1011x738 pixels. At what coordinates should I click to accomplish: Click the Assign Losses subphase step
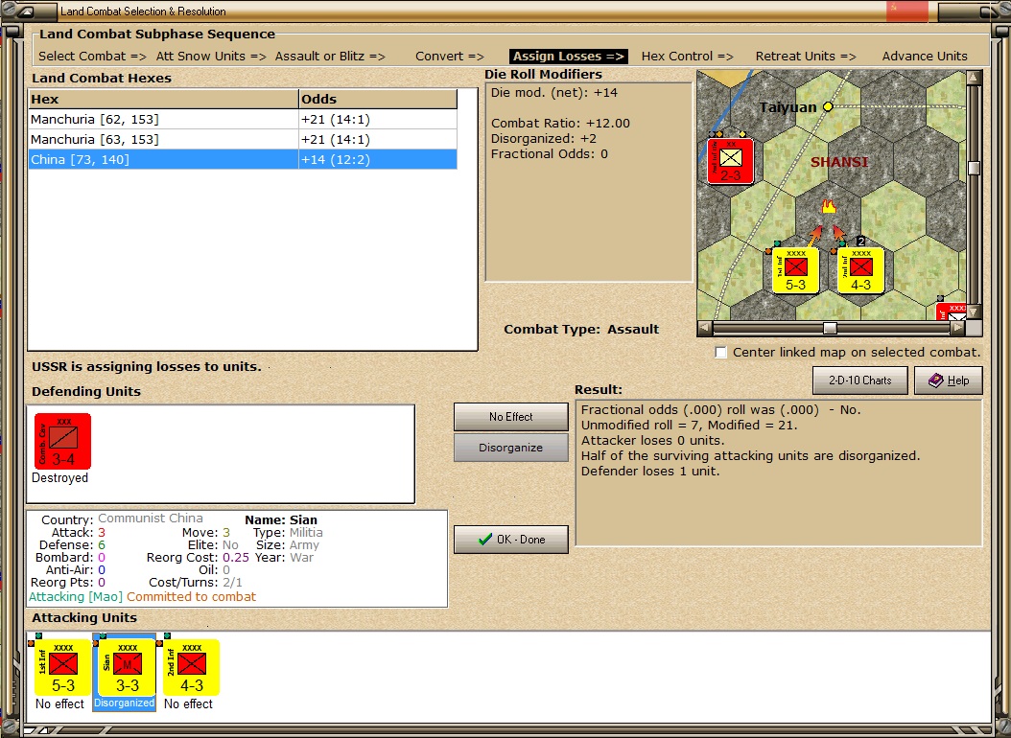569,56
